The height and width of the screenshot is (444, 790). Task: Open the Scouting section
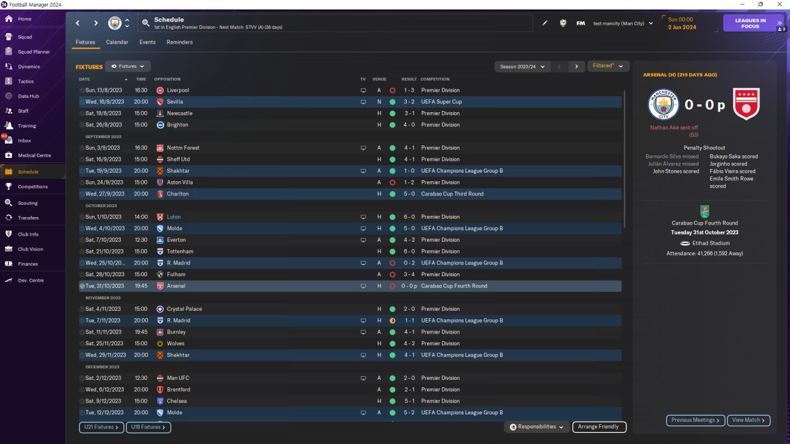pyautogui.click(x=33, y=203)
